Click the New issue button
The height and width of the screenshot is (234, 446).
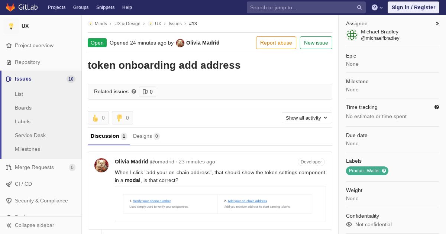316,43
